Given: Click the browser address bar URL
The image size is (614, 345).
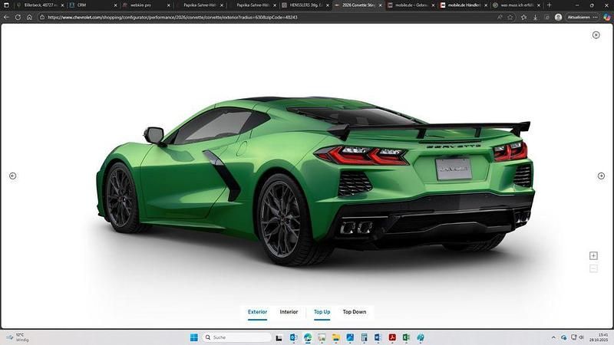Looking at the screenshot, I should click(230, 17).
